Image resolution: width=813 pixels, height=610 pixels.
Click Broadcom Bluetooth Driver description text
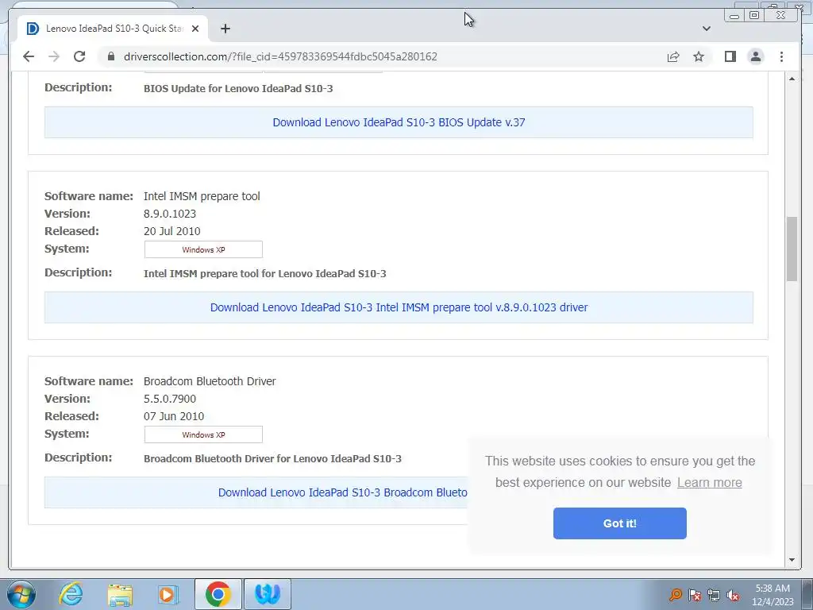[x=272, y=459]
